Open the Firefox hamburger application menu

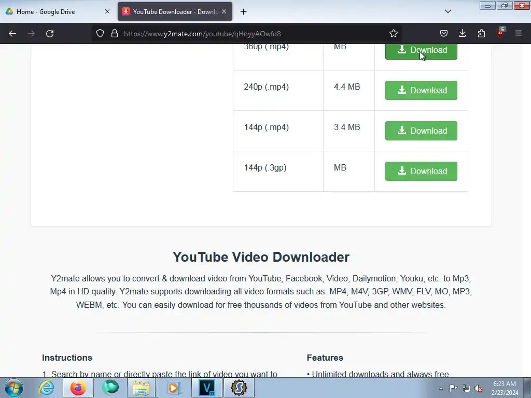pos(519,34)
